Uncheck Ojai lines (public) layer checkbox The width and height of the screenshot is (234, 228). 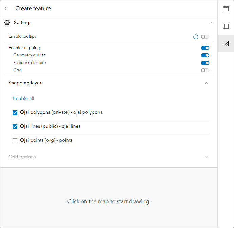click(15, 127)
